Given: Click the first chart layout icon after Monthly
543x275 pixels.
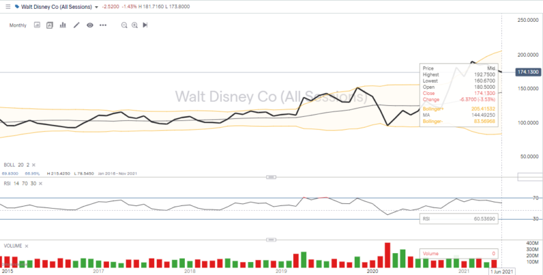Looking at the screenshot, I should 37,25.
